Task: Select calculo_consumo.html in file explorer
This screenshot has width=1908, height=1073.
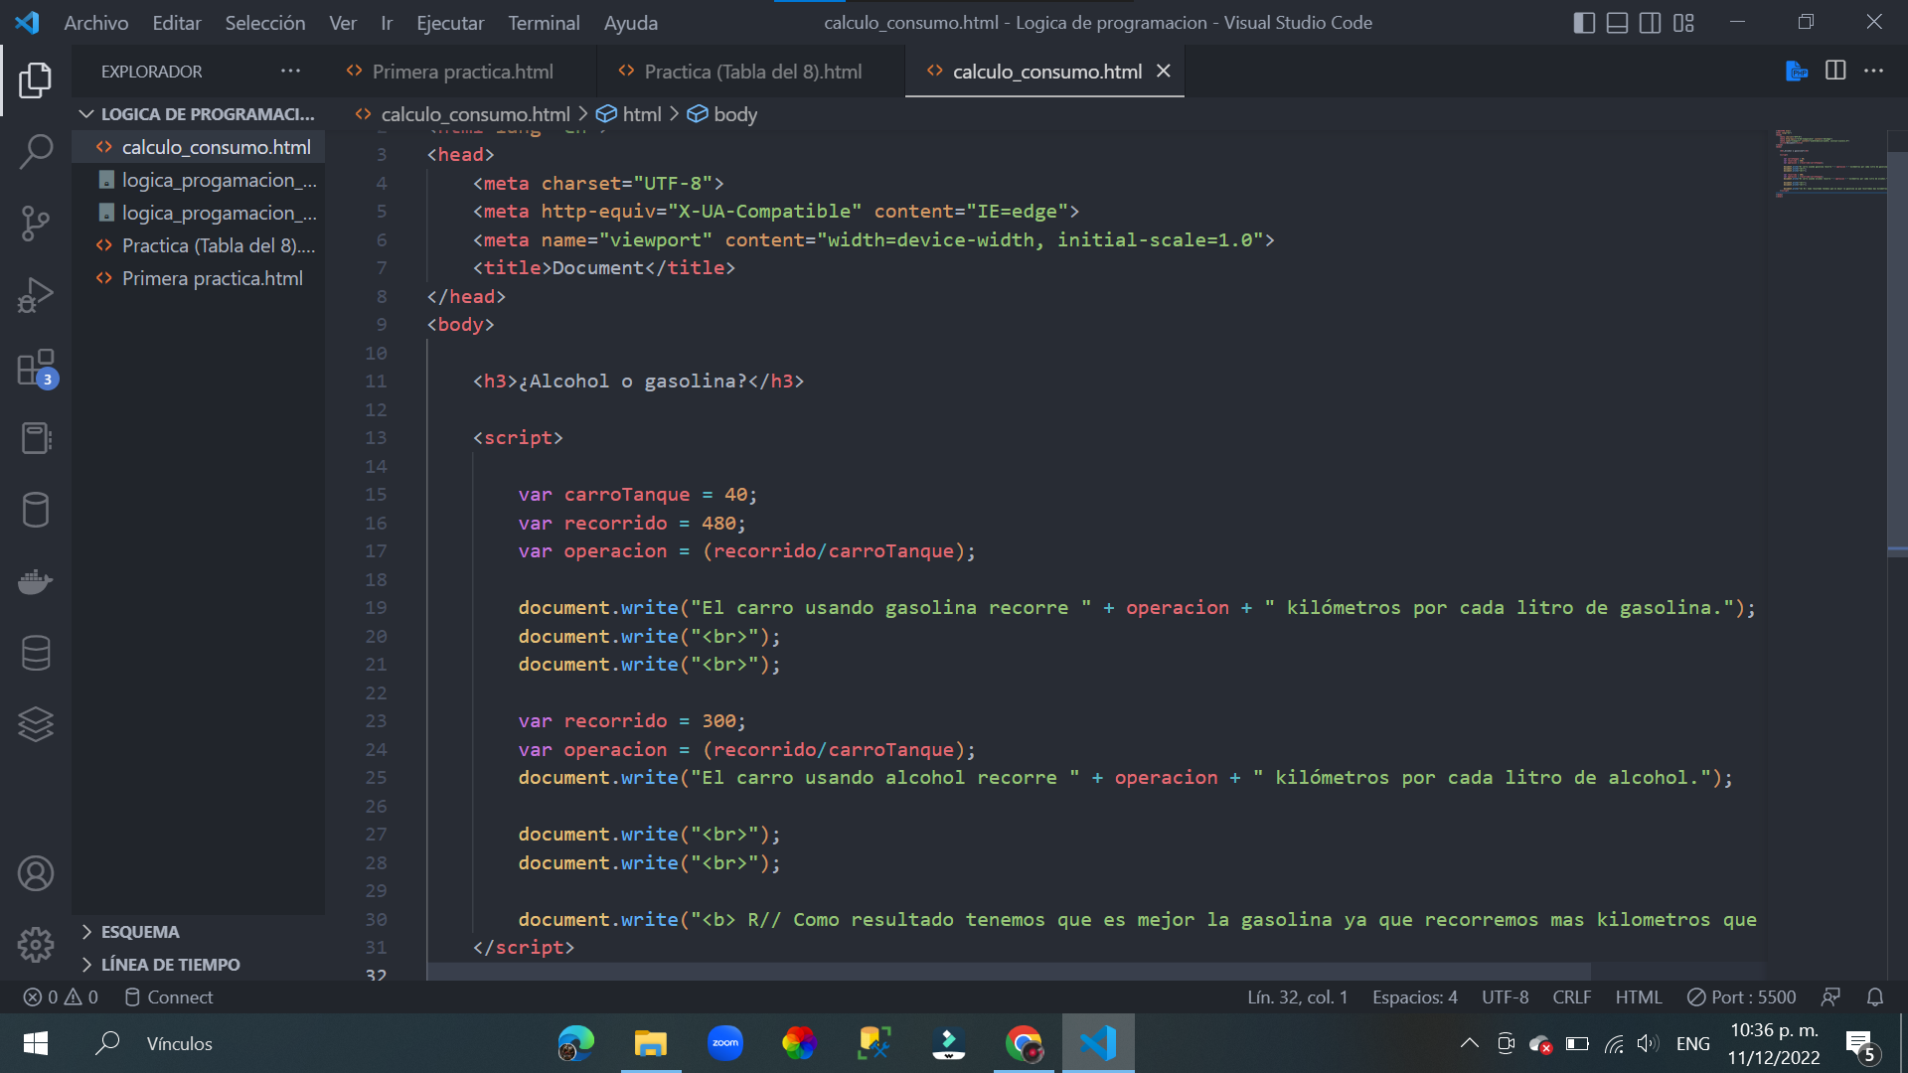Action: (199, 147)
